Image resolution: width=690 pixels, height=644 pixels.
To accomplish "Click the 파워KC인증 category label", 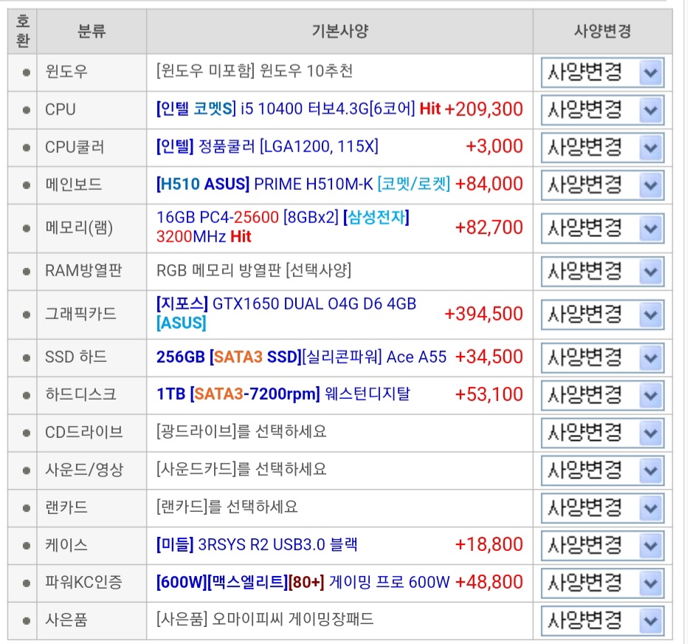I will pyautogui.click(x=83, y=583).
